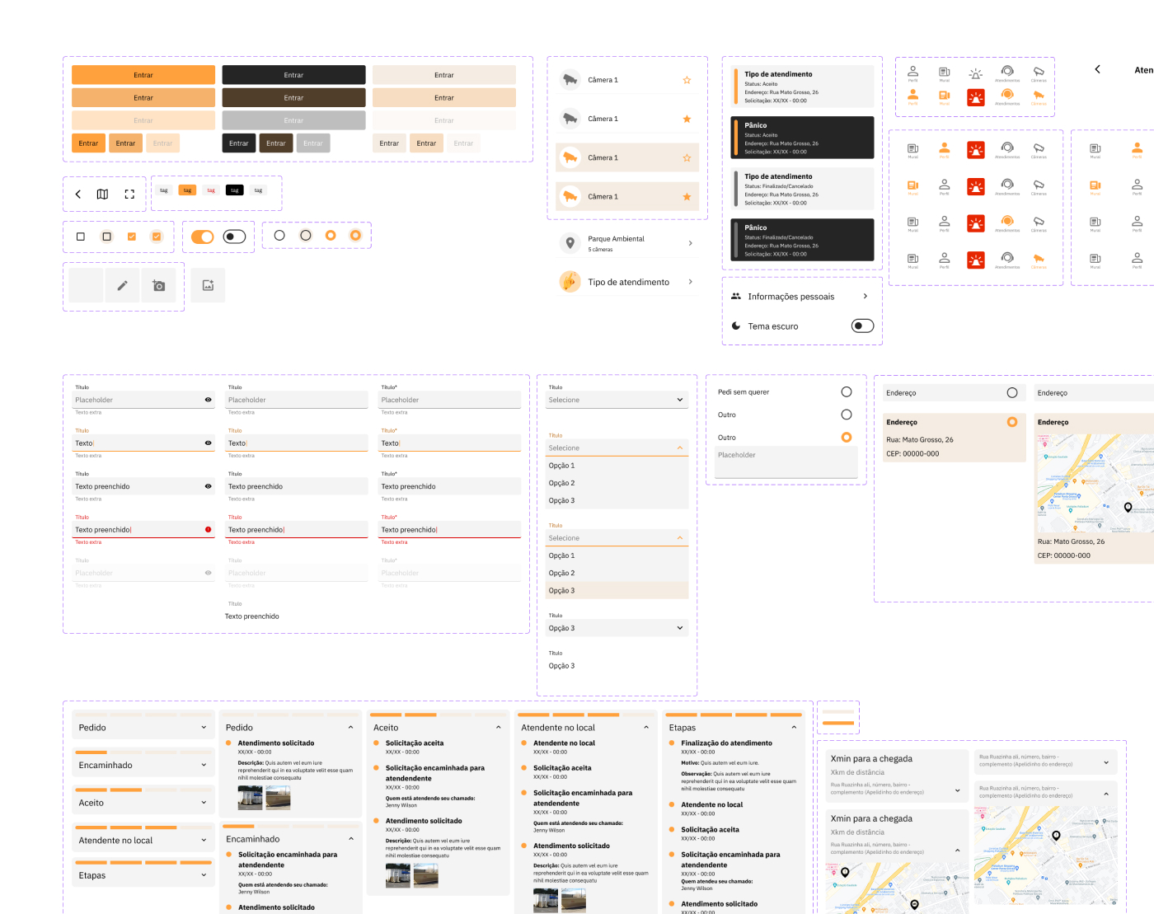Click the small black 'Entrar' button

[x=239, y=143]
